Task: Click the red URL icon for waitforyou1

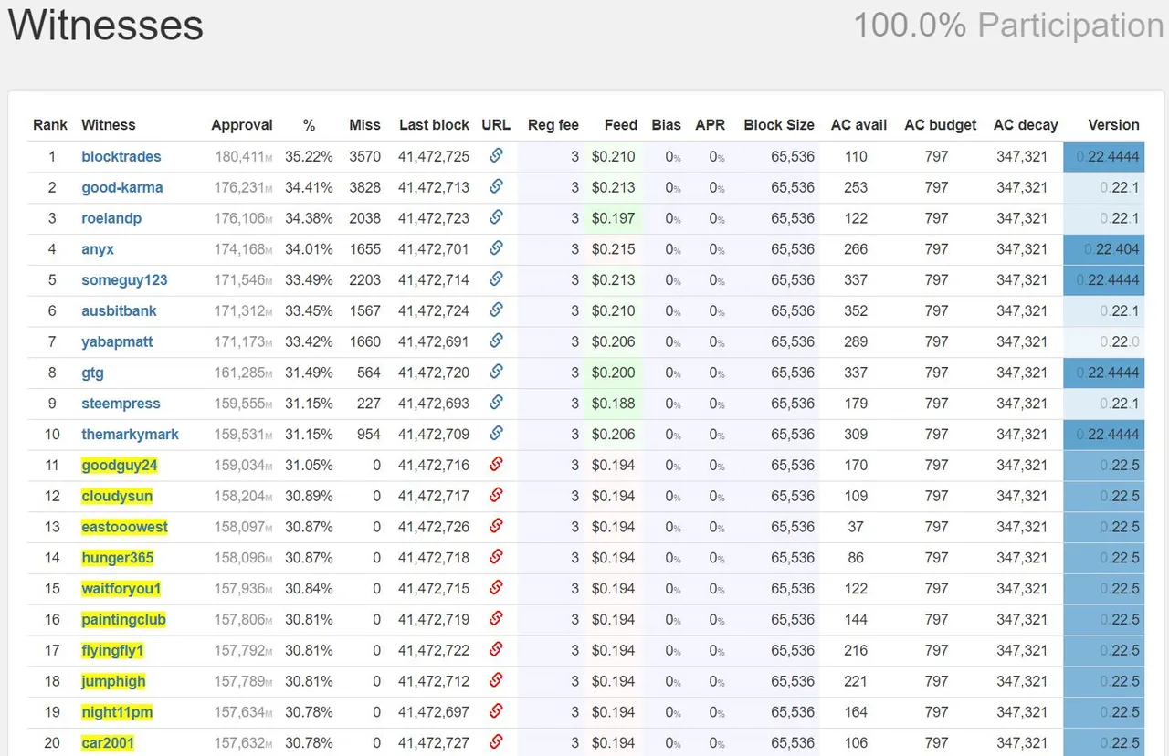Action: 496,588
